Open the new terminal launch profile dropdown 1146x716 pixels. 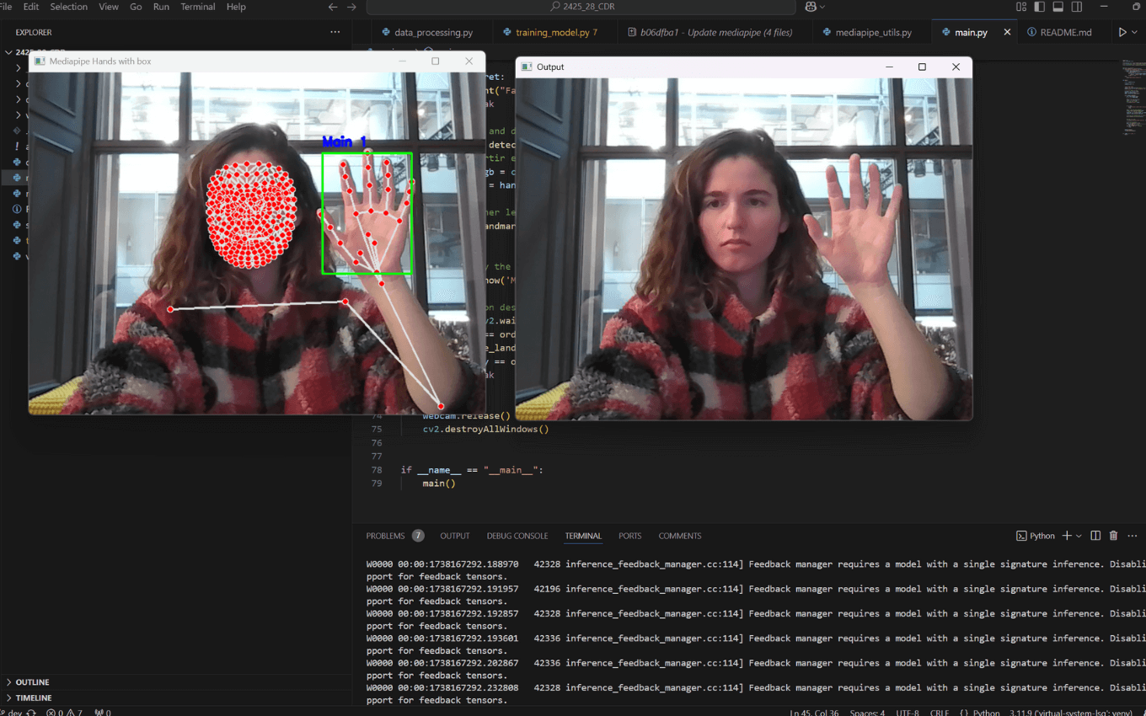tap(1079, 536)
